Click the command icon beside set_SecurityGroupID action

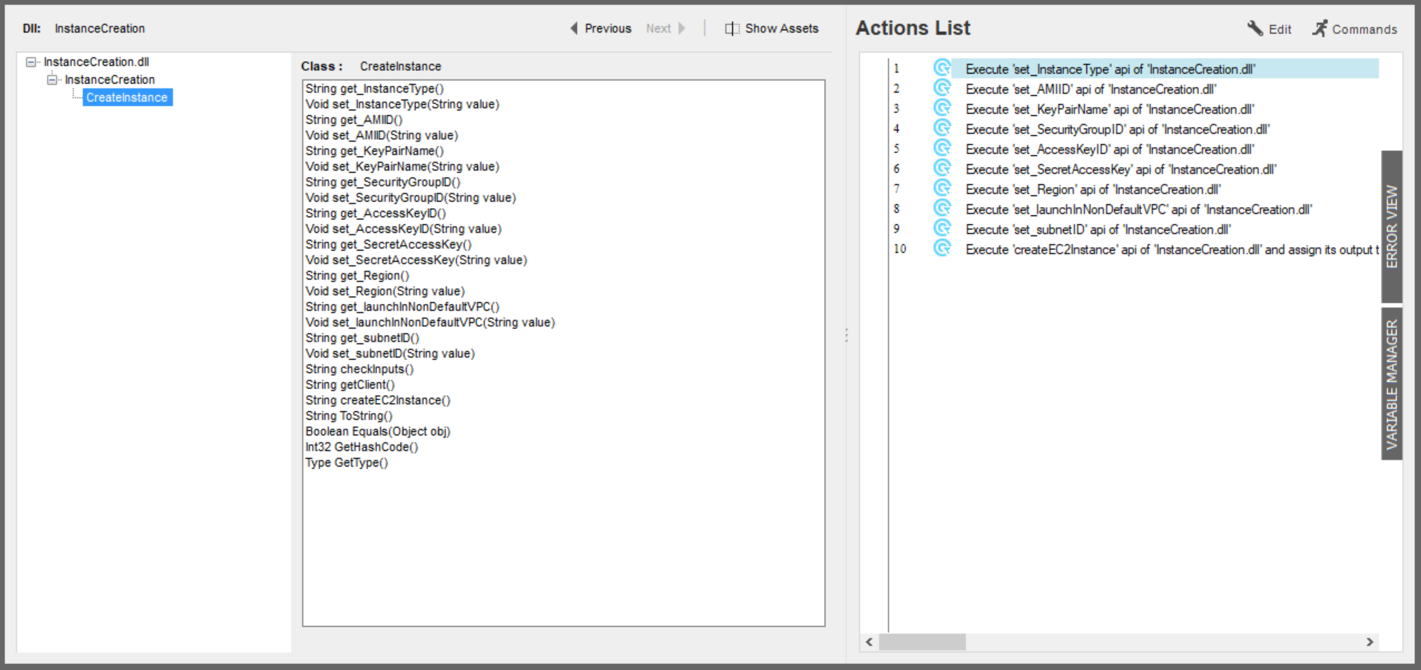point(942,128)
